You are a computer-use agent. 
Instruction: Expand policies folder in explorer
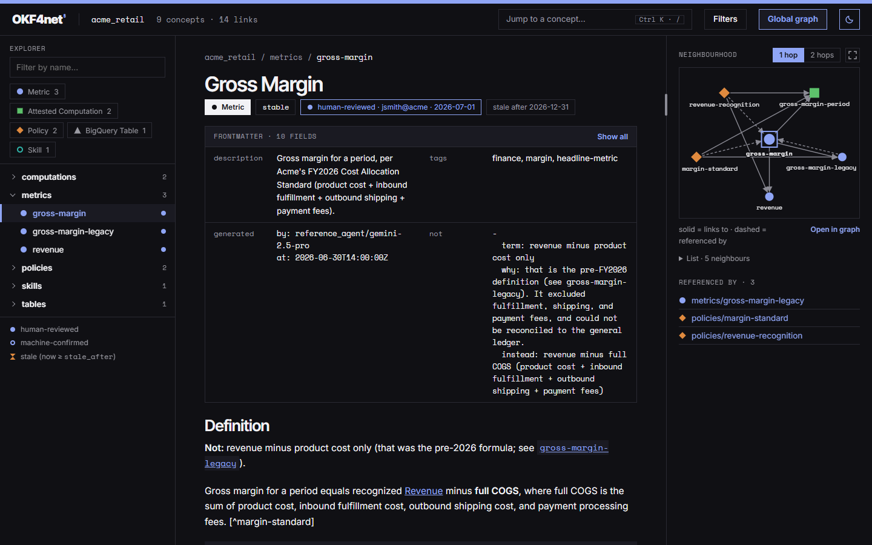pyautogui.click(x=87, y=268)
